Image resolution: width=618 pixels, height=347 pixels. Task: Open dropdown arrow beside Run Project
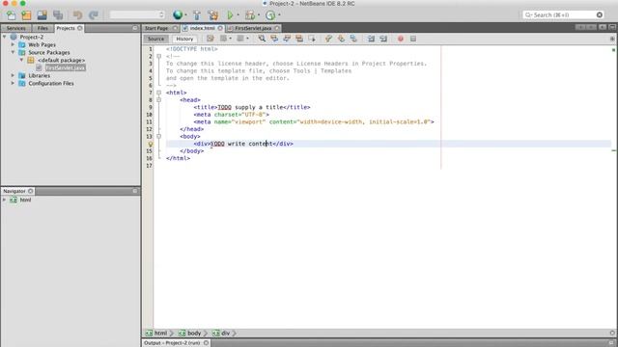point(238,15)
